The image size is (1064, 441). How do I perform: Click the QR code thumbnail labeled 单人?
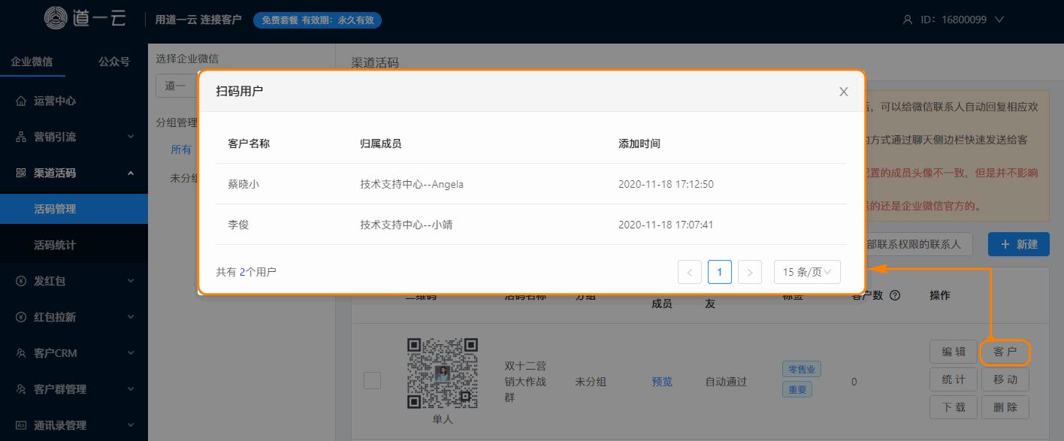443,372
